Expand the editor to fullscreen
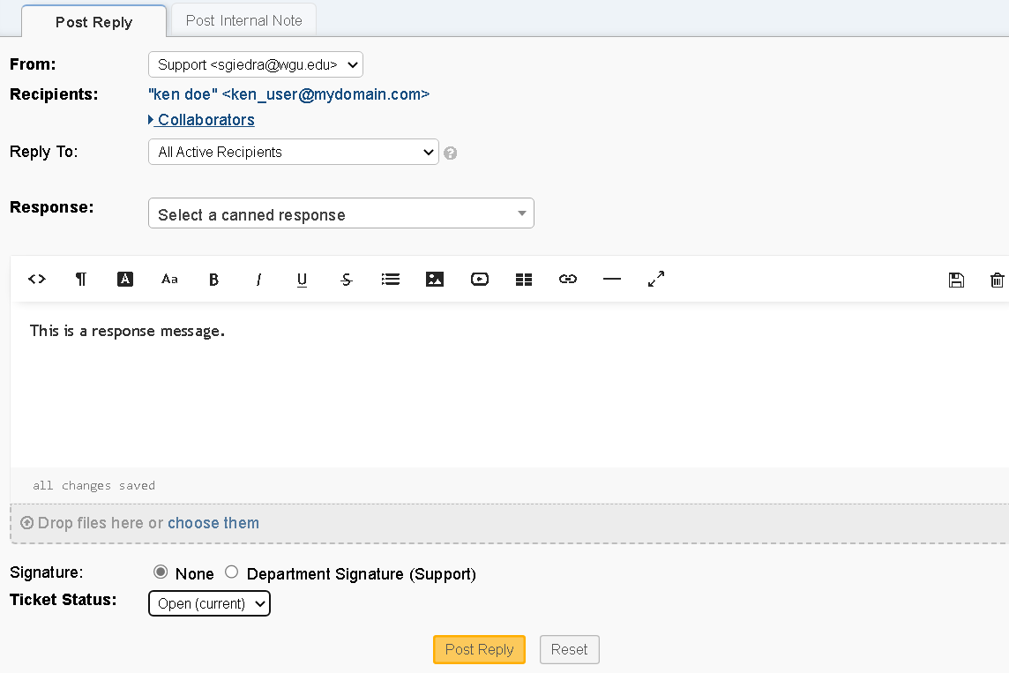The height and width of the screenshot is (673, 1009). [655, 279]
